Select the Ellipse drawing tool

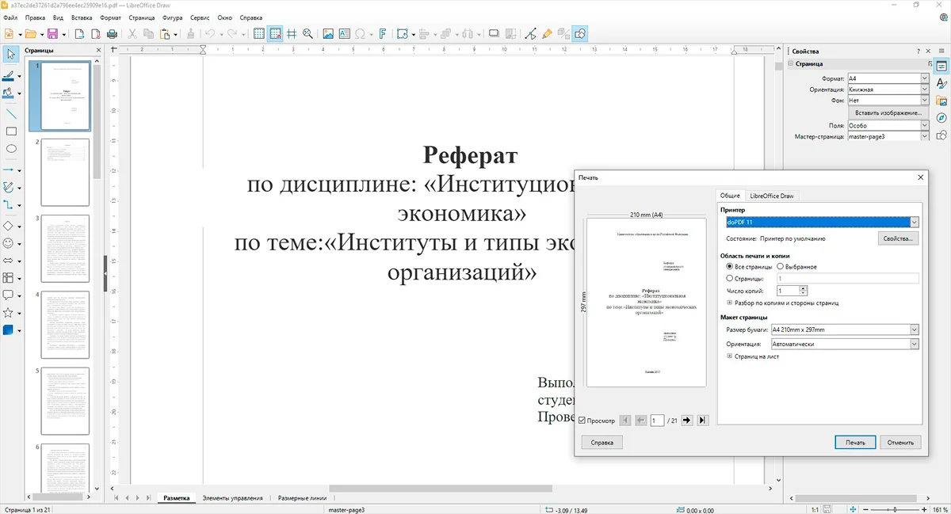point(11,149)
